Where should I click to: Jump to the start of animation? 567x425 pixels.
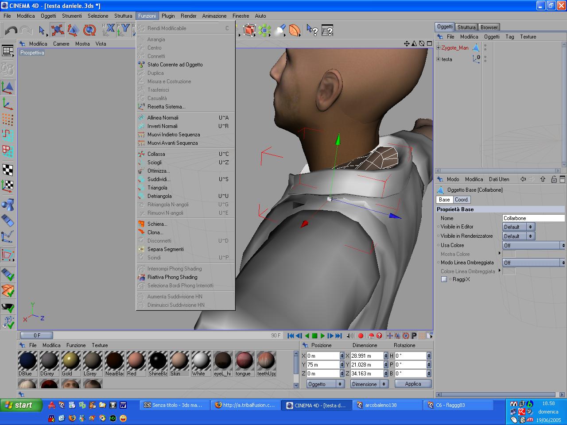point(291,336)
